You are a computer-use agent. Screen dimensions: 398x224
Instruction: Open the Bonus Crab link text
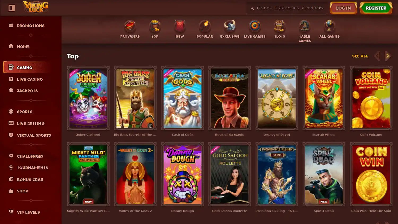[30, 180]
